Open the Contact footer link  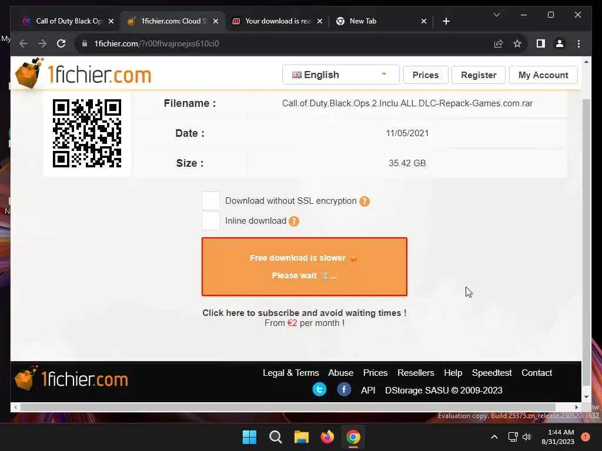pyautogui.click(x=536, y=373)
